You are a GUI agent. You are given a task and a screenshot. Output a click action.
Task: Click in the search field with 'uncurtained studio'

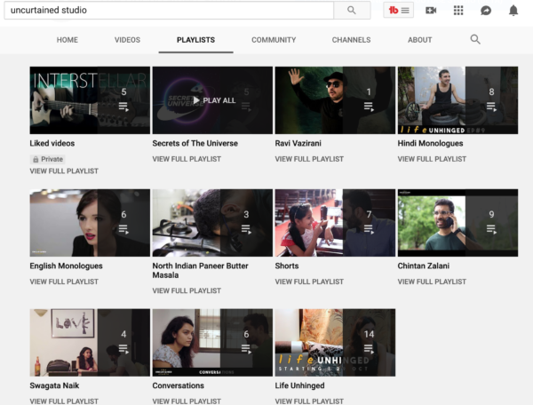click(x=169, y=10)
